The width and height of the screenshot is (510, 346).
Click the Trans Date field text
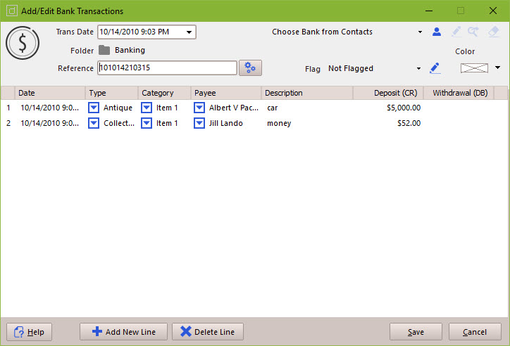click(x=135, y=32)
